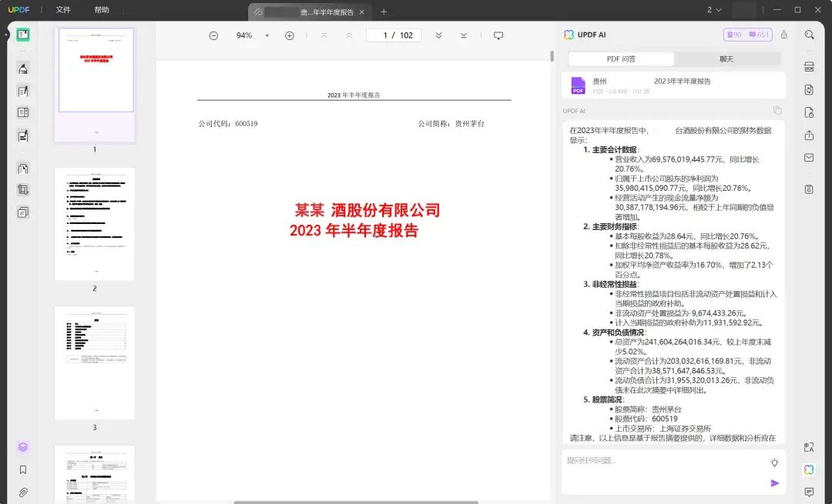
Task: Open the Protect PDF lock tool
Action: point(809,112)
